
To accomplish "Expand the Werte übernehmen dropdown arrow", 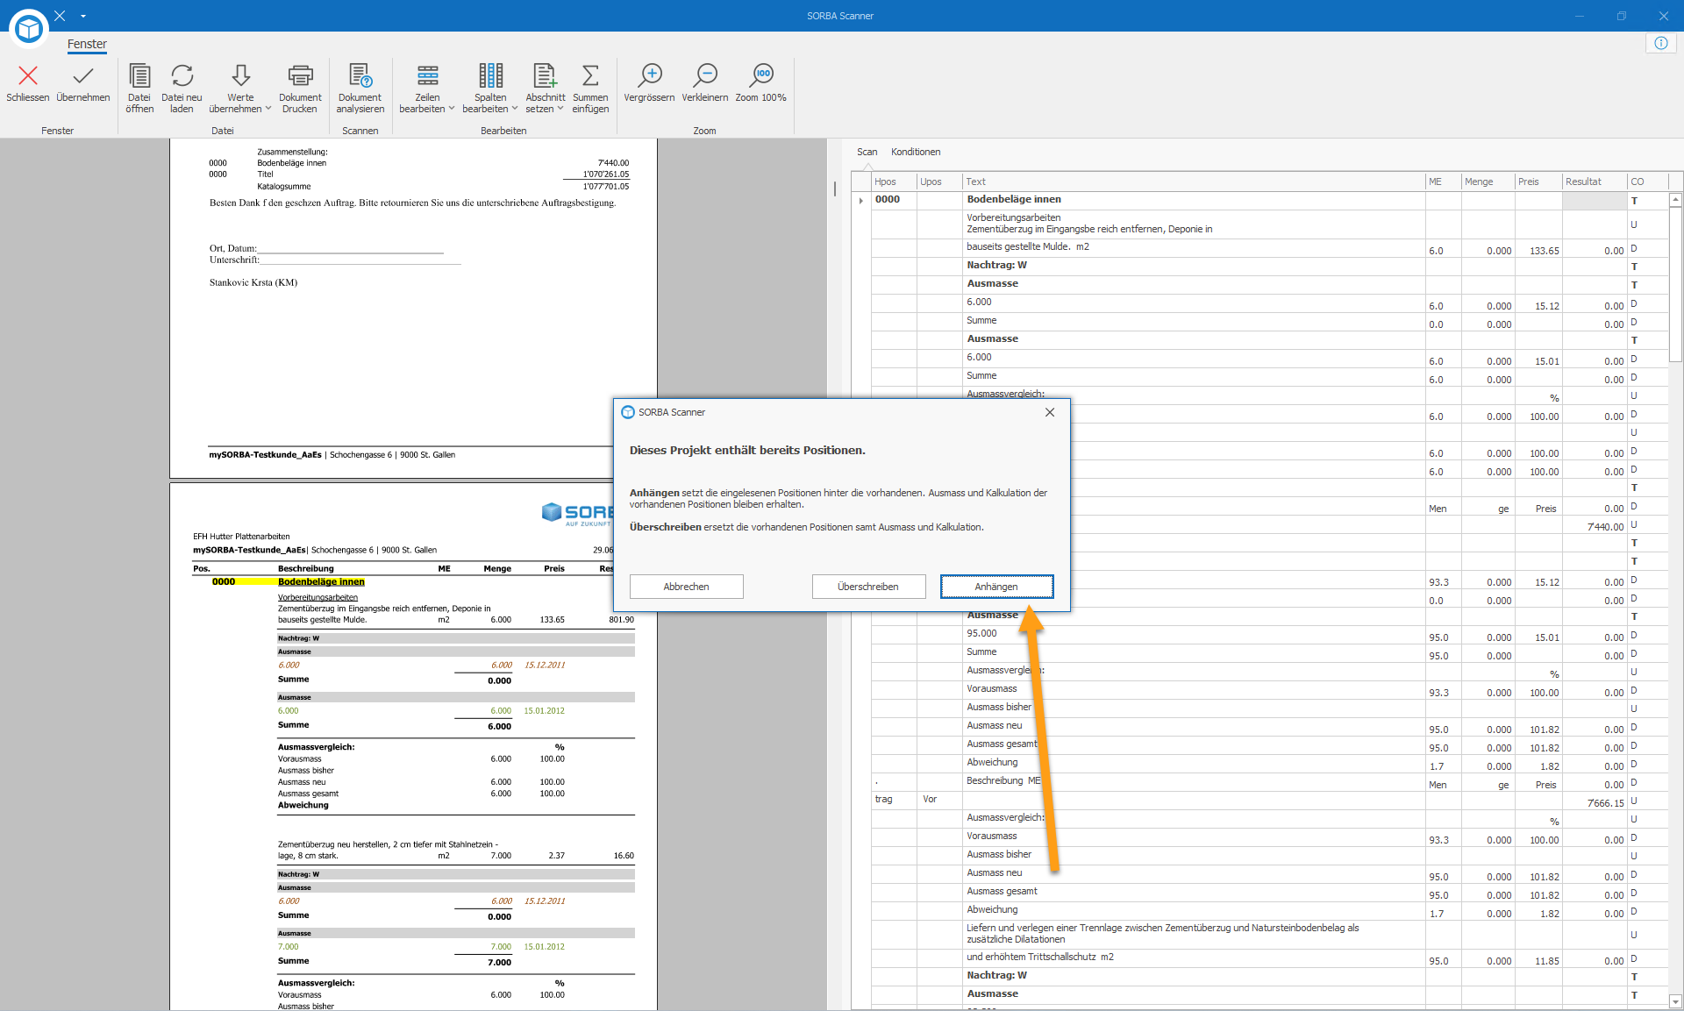I will (x=268, y=109).
